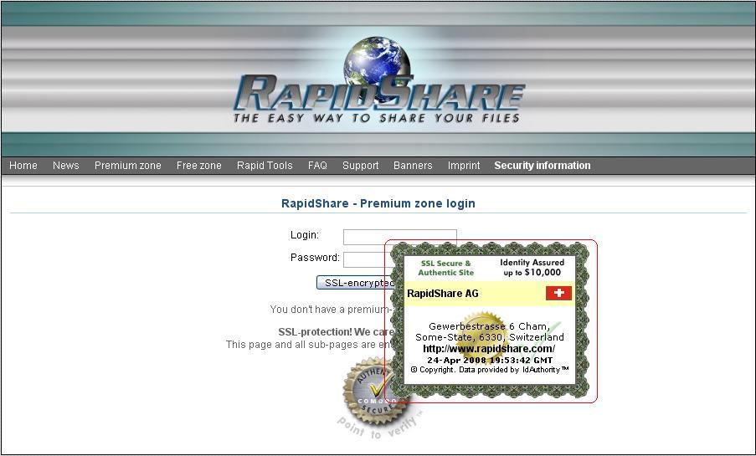This screenshot has height=456, width=756.
Task: Click the 'This page and all sub-pages' text
Action: tap(308, 344)
